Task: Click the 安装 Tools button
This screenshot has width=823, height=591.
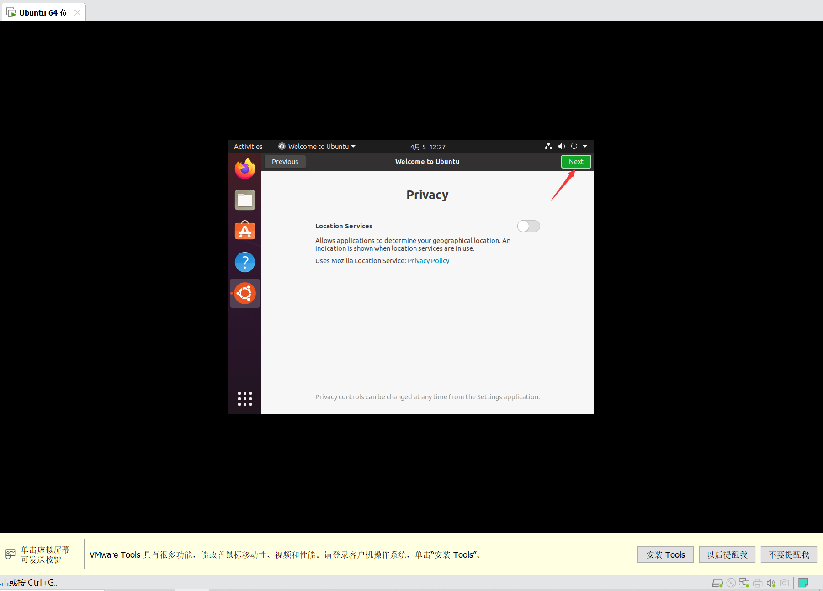Action: 665,554
